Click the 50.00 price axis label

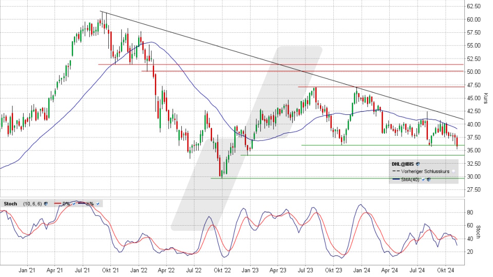[x=473, y=72]
